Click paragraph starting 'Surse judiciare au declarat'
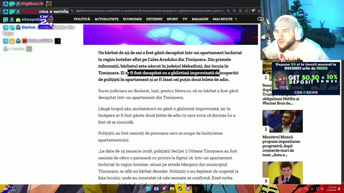 pos(168,94)
